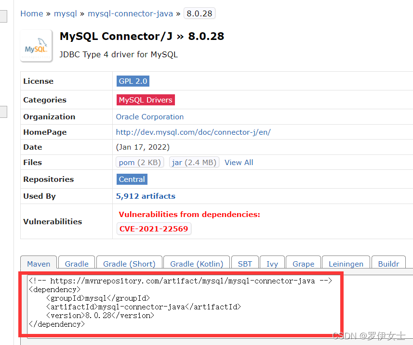Go to Home breadcrumb link
413x345 pixels.
32,13
